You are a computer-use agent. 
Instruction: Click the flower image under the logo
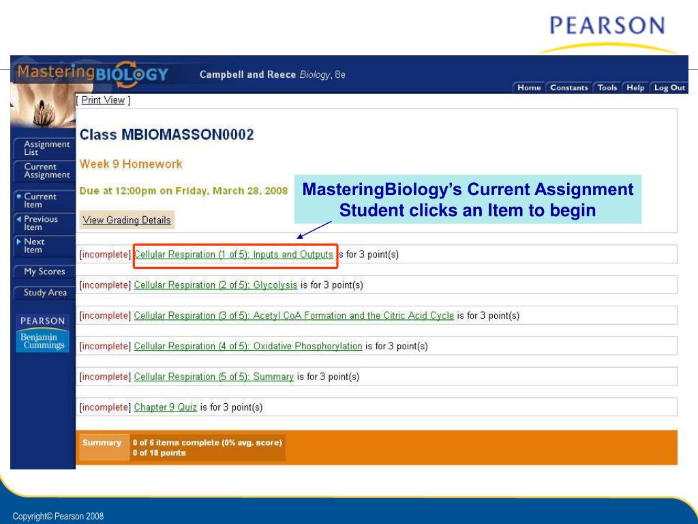(x=43, y=110)
